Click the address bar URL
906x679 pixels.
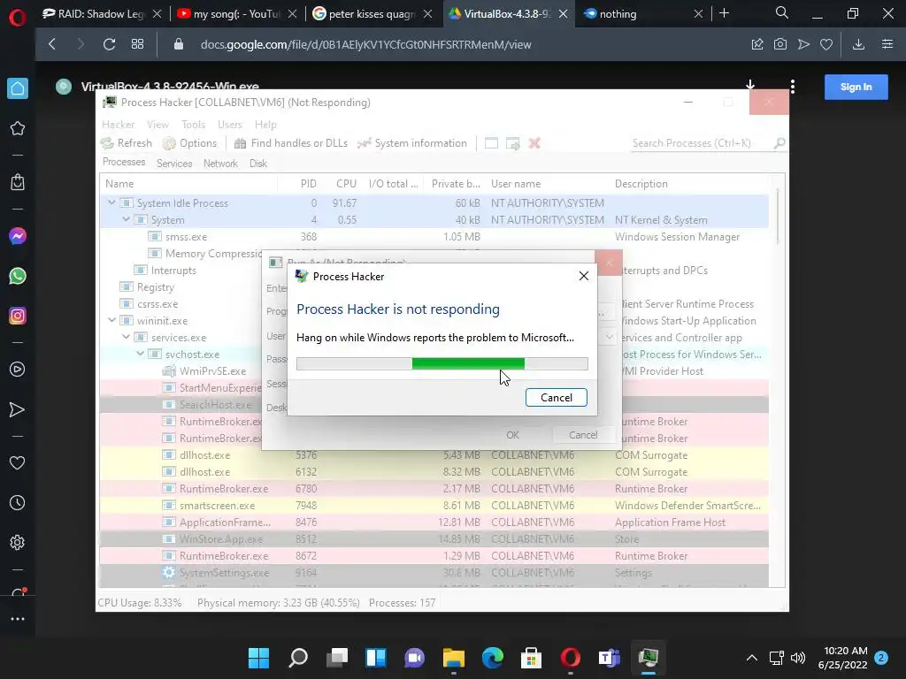[365, 44]
